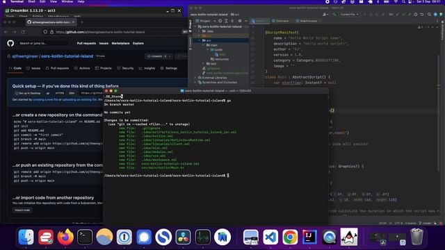Click Pull requests in GitHub top navigation

pyautogui.click(x=86, y=43)
